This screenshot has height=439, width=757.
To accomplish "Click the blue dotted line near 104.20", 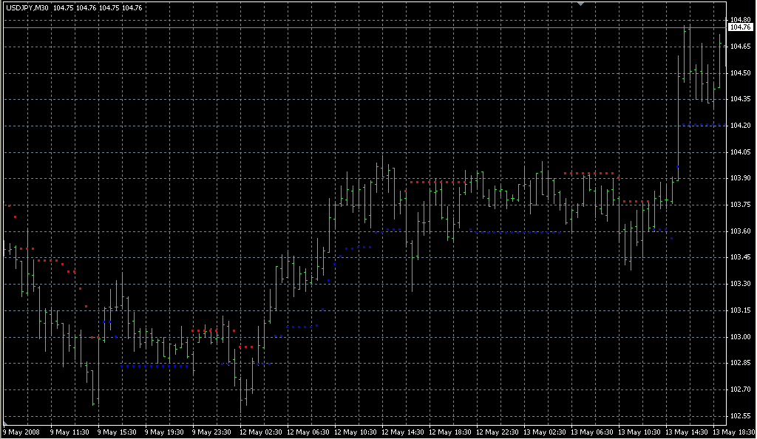I will click(x=702, y=125).
